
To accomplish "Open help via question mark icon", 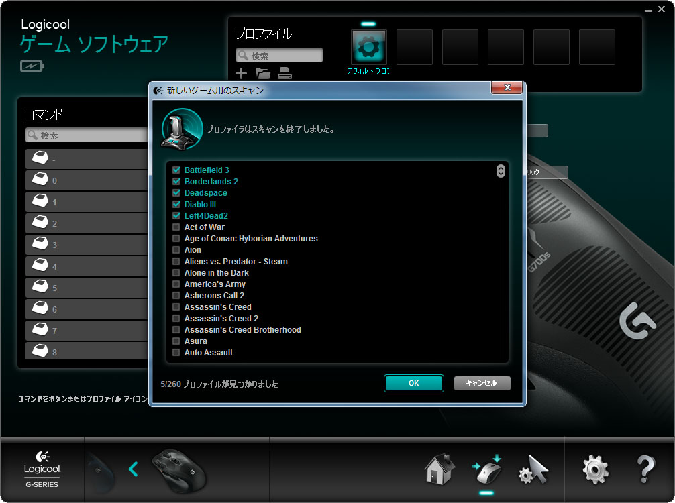I will pos(645,469).
